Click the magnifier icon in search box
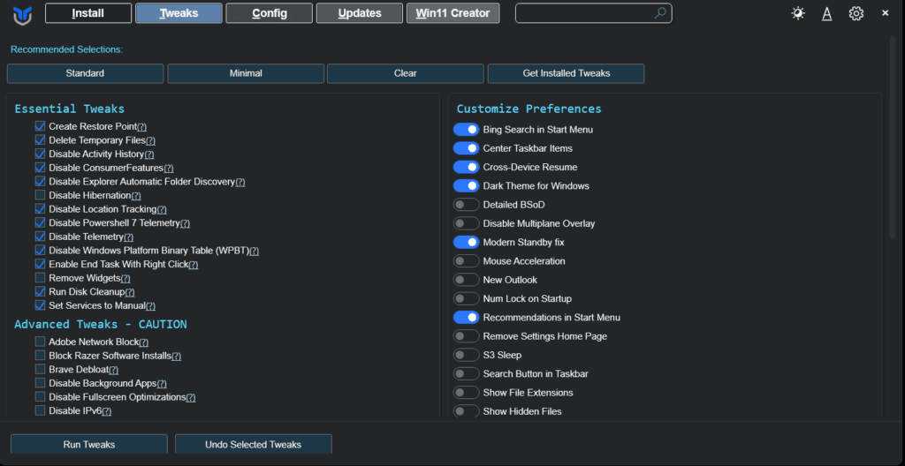Viewport: 905px width, 466px height. point(660,13)
